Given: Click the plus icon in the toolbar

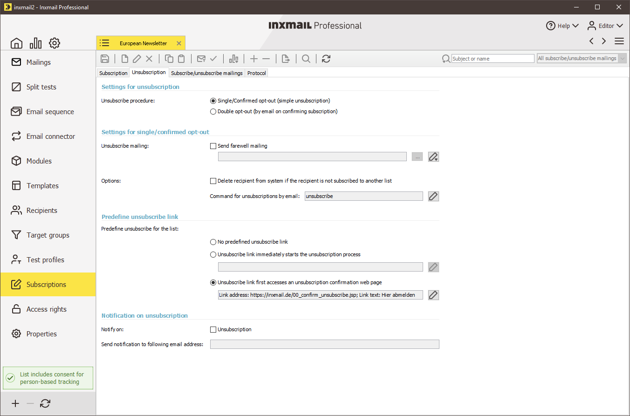Looking at the screenshot, I should [x=254, y=59].
